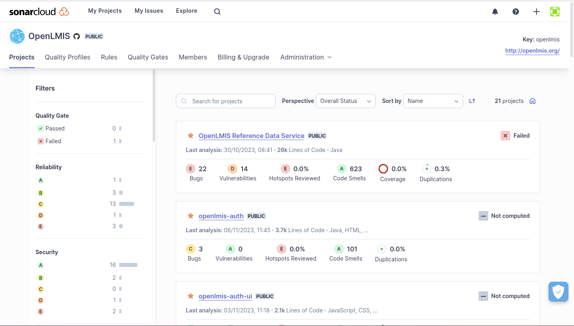Open My Issues in top navigation
574x326 pixels.
coord(149,11)
